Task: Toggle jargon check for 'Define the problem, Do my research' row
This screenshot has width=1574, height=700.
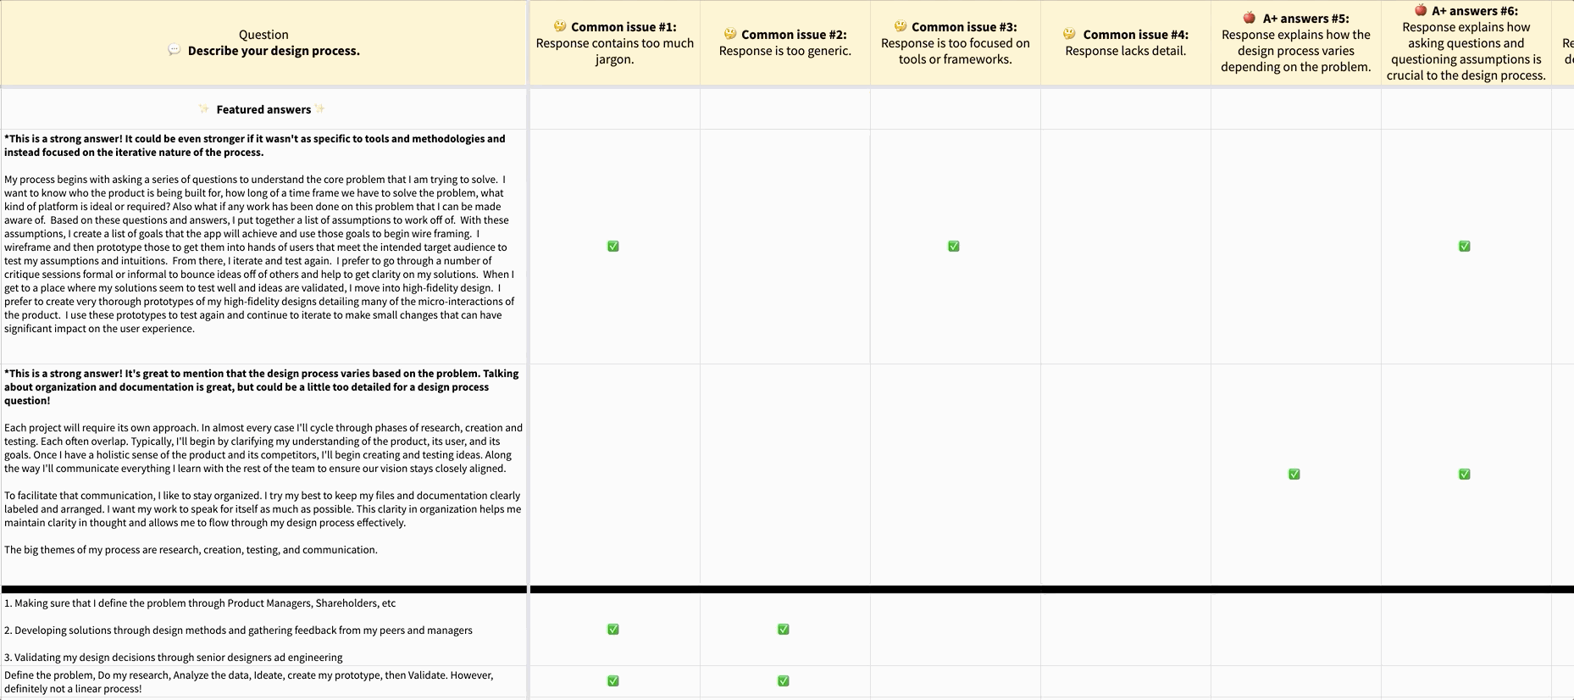Action: coord(613,681)
